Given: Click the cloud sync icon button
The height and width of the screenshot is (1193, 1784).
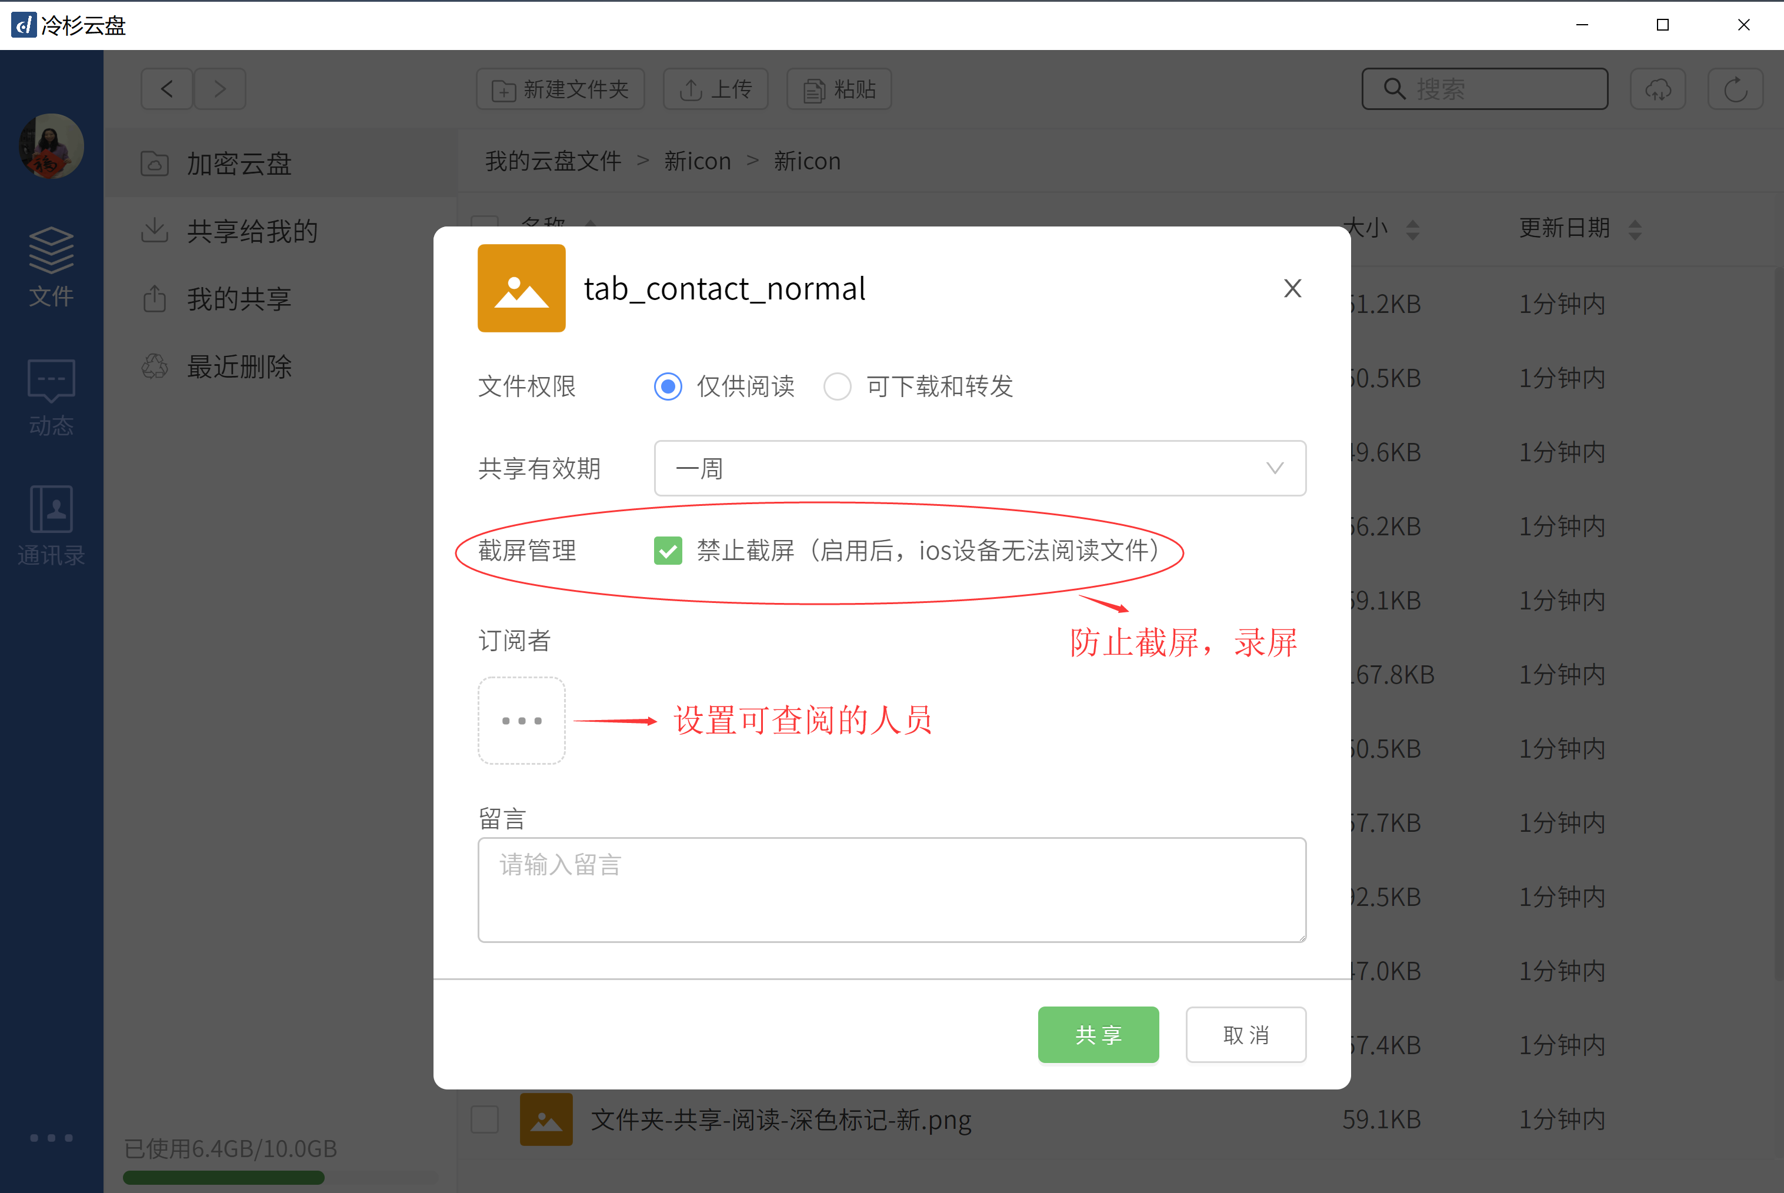Looking at the screenshot, I should [1658, 89].
